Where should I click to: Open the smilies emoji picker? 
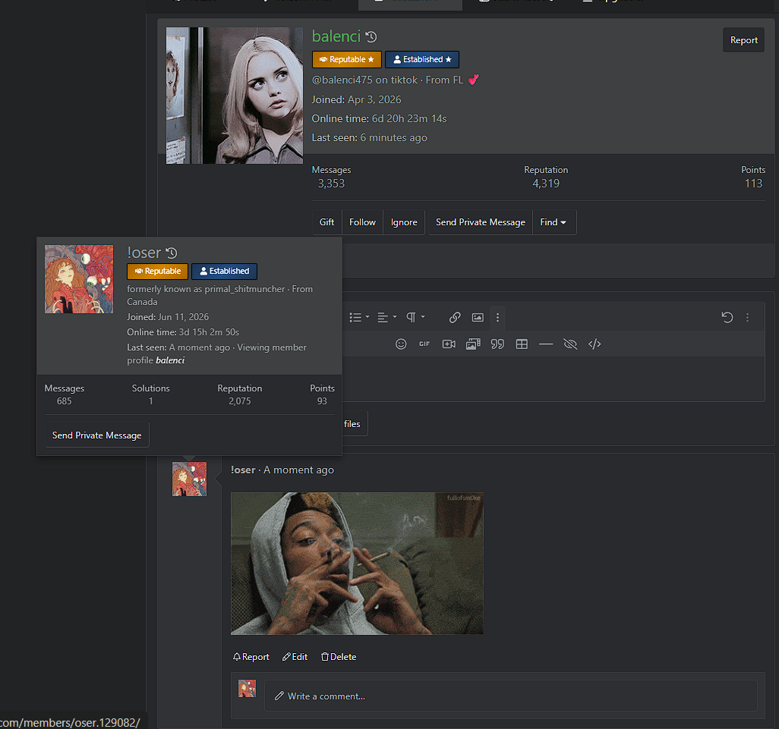(401, 344)
